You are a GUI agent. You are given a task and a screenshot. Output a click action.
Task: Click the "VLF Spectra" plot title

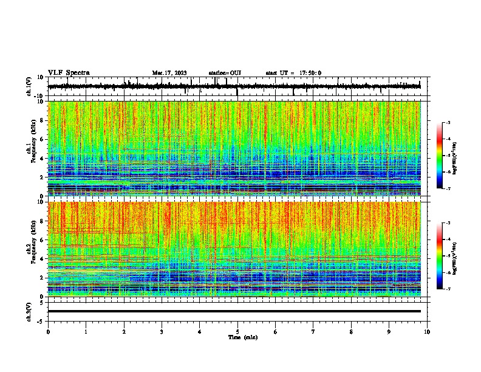coord(69,73)
